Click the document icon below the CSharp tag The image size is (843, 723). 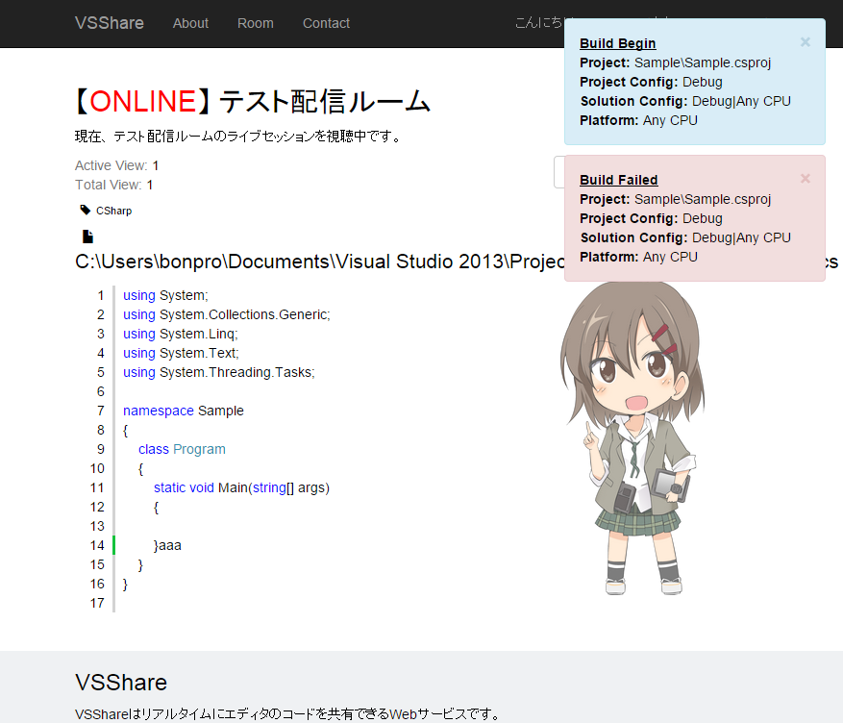pyautogui.click(x=87, y=235)
